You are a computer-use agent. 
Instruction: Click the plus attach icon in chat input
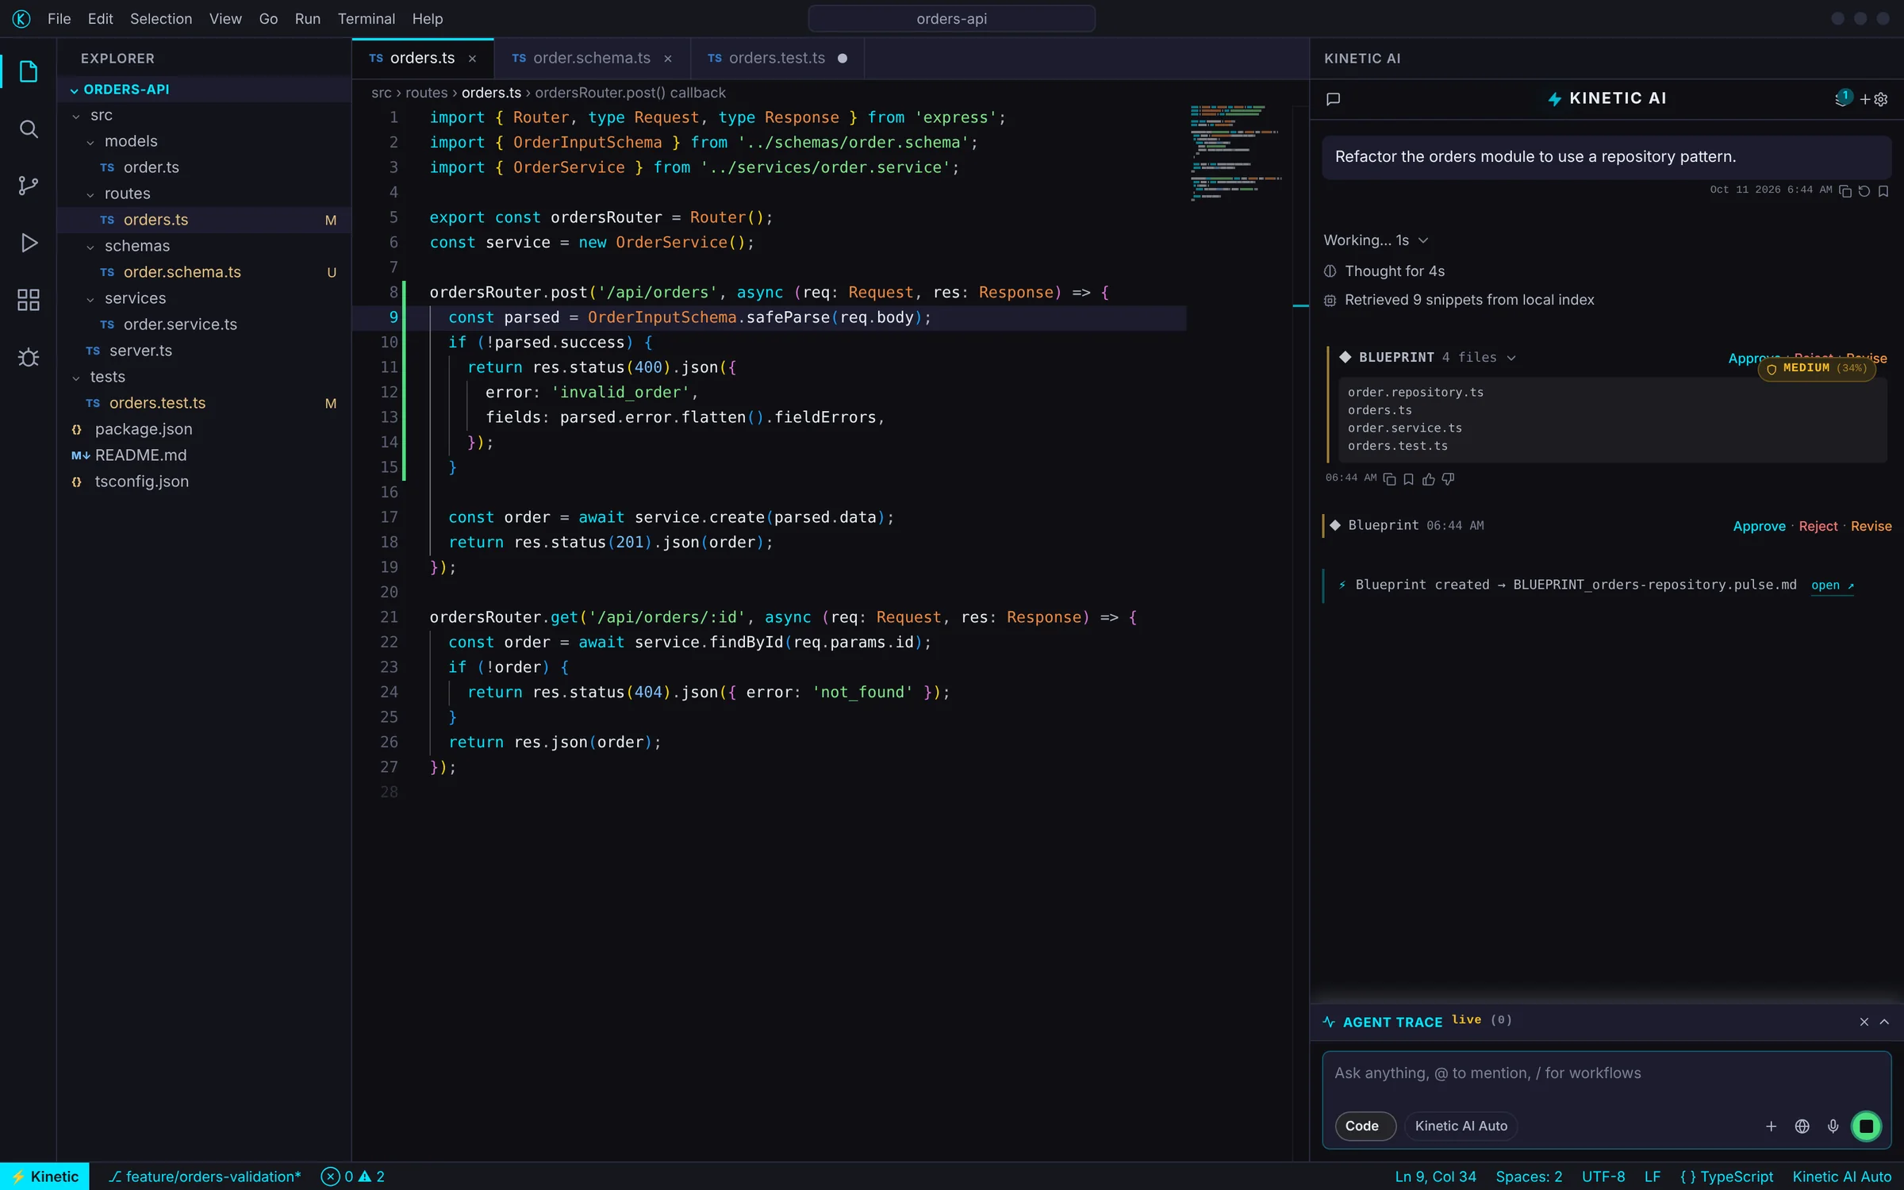(1771, 1127)
